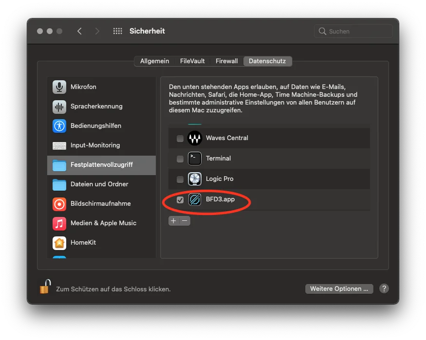
Task: Click the BFD3.app icon
Action: [195, 200]
